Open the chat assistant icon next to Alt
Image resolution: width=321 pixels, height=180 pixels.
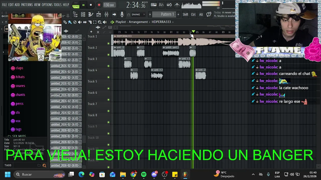pos(209,14)
